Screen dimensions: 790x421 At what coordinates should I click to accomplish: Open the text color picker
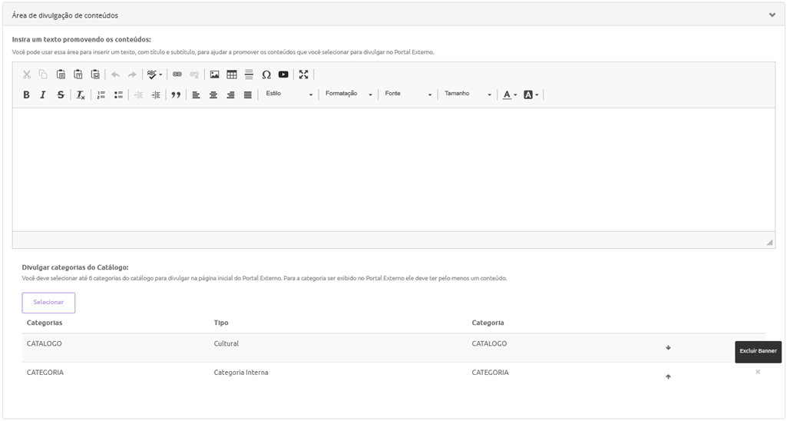(509, 95)
